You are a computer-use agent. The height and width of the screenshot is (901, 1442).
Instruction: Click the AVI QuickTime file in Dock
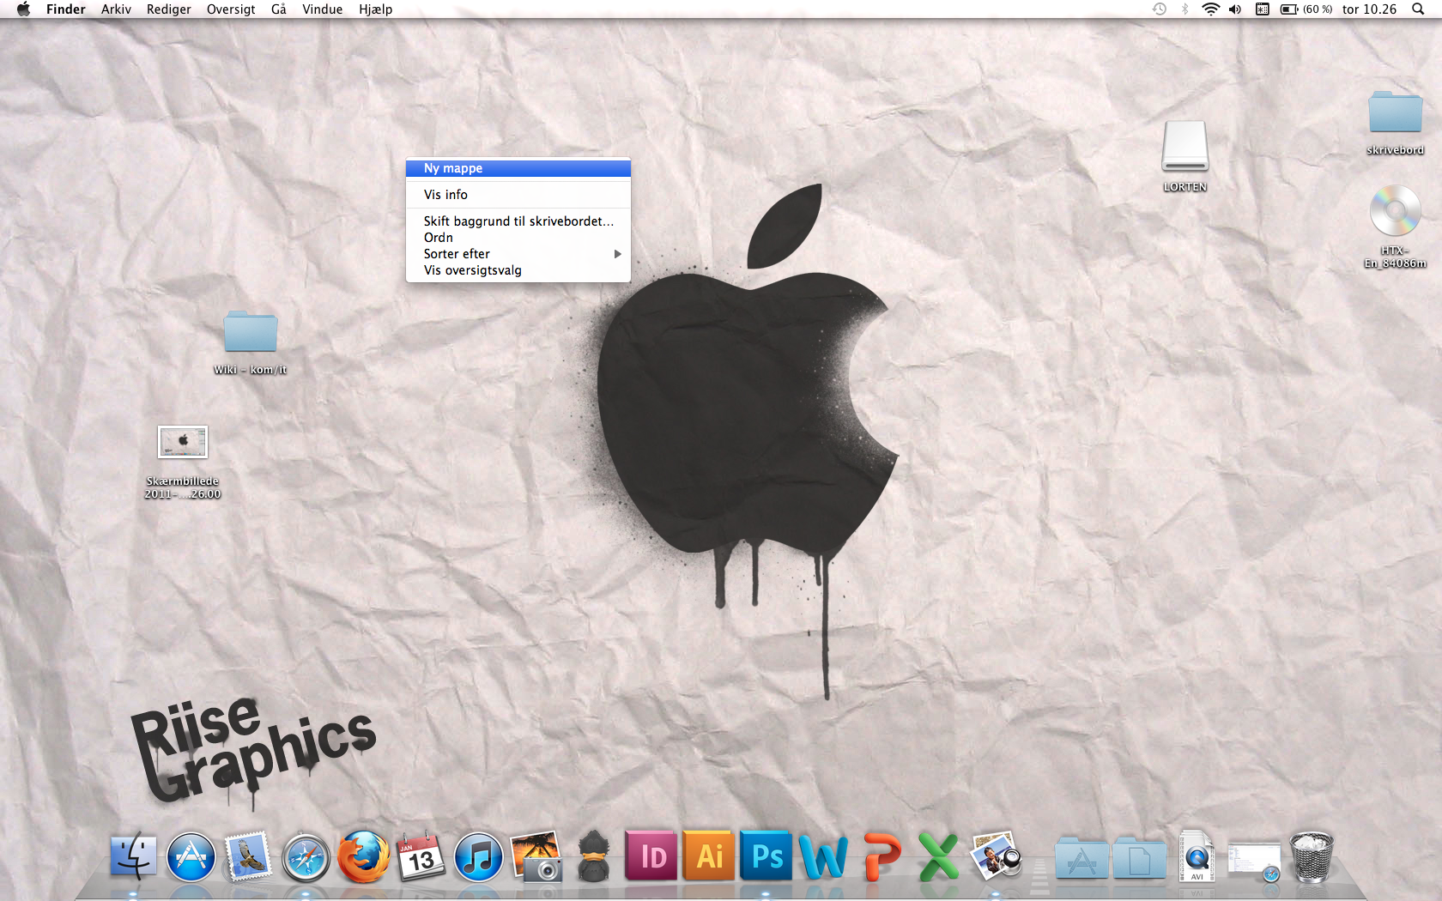click(x=1197, y=856)
